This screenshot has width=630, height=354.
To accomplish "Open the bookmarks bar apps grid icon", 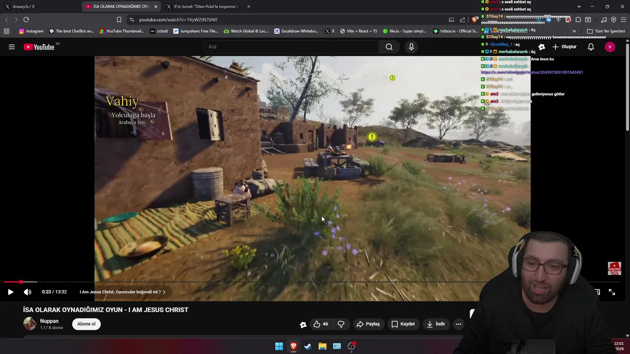I will pos(6,31).
